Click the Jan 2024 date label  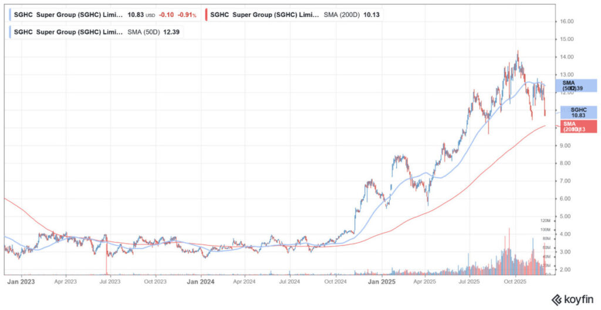pos(201,281)
